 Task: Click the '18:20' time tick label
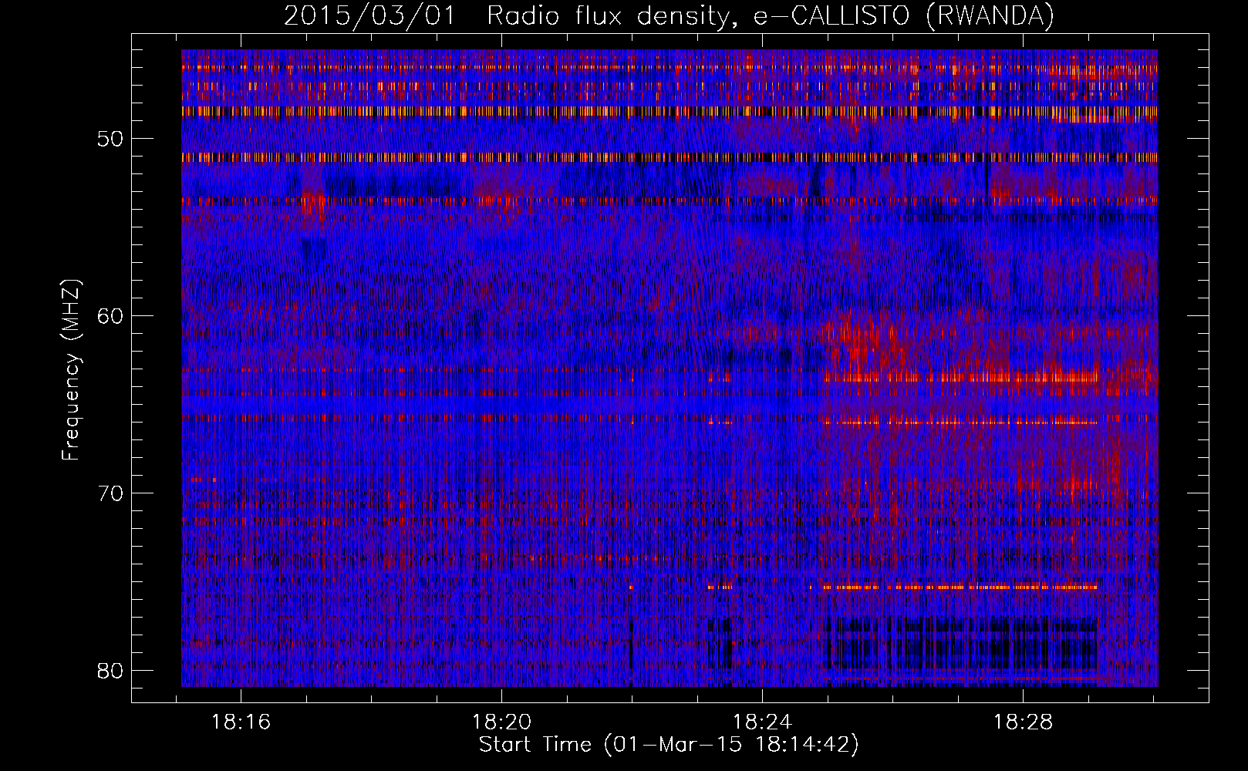point(502,722)
